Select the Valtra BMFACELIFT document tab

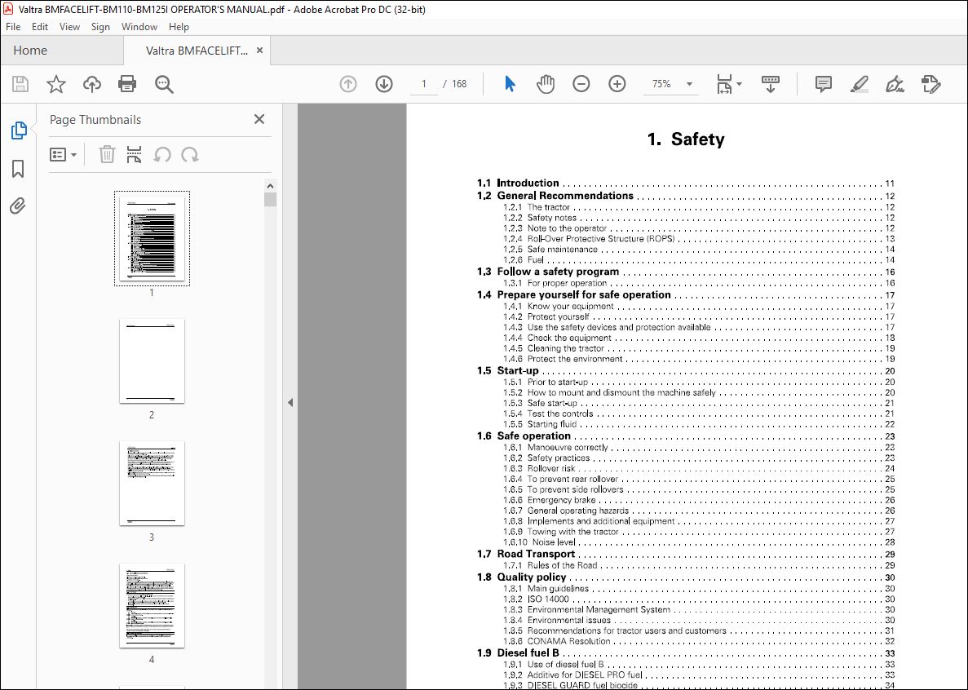[x=197, y=51]
